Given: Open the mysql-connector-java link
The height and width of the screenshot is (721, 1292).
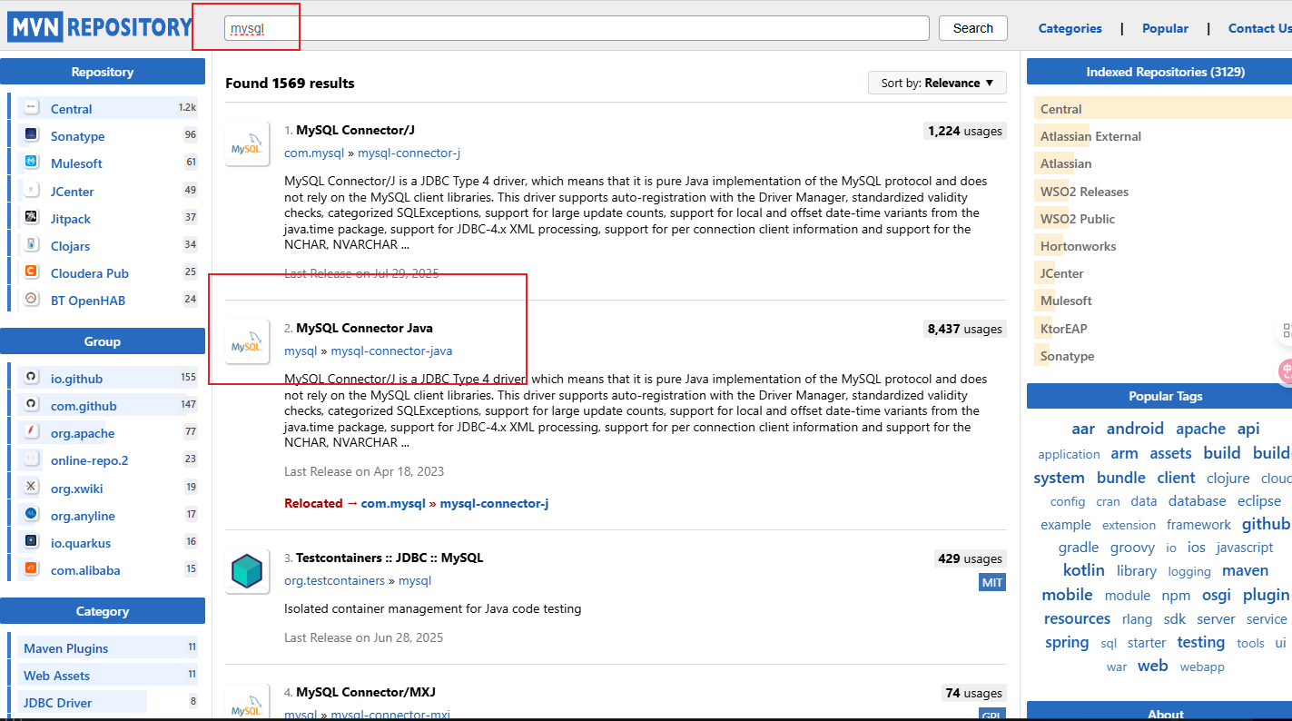Looking at the screenshot, I should tap(391, 351).
